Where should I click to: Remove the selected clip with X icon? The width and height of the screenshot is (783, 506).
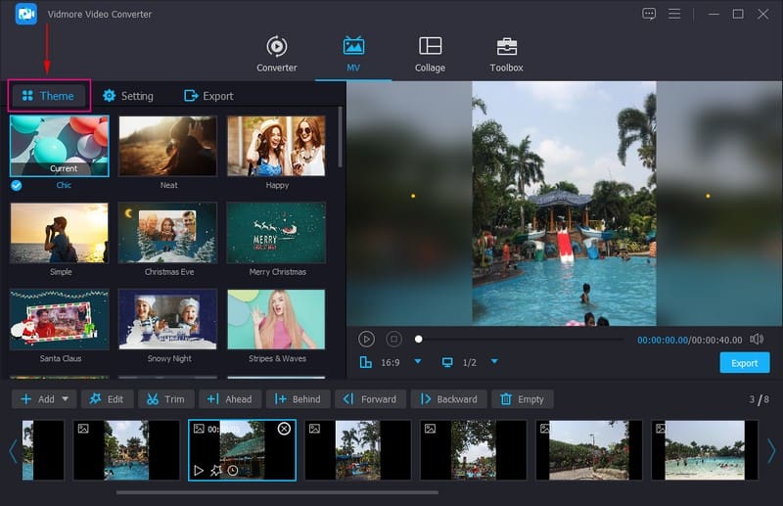[284, 429]
